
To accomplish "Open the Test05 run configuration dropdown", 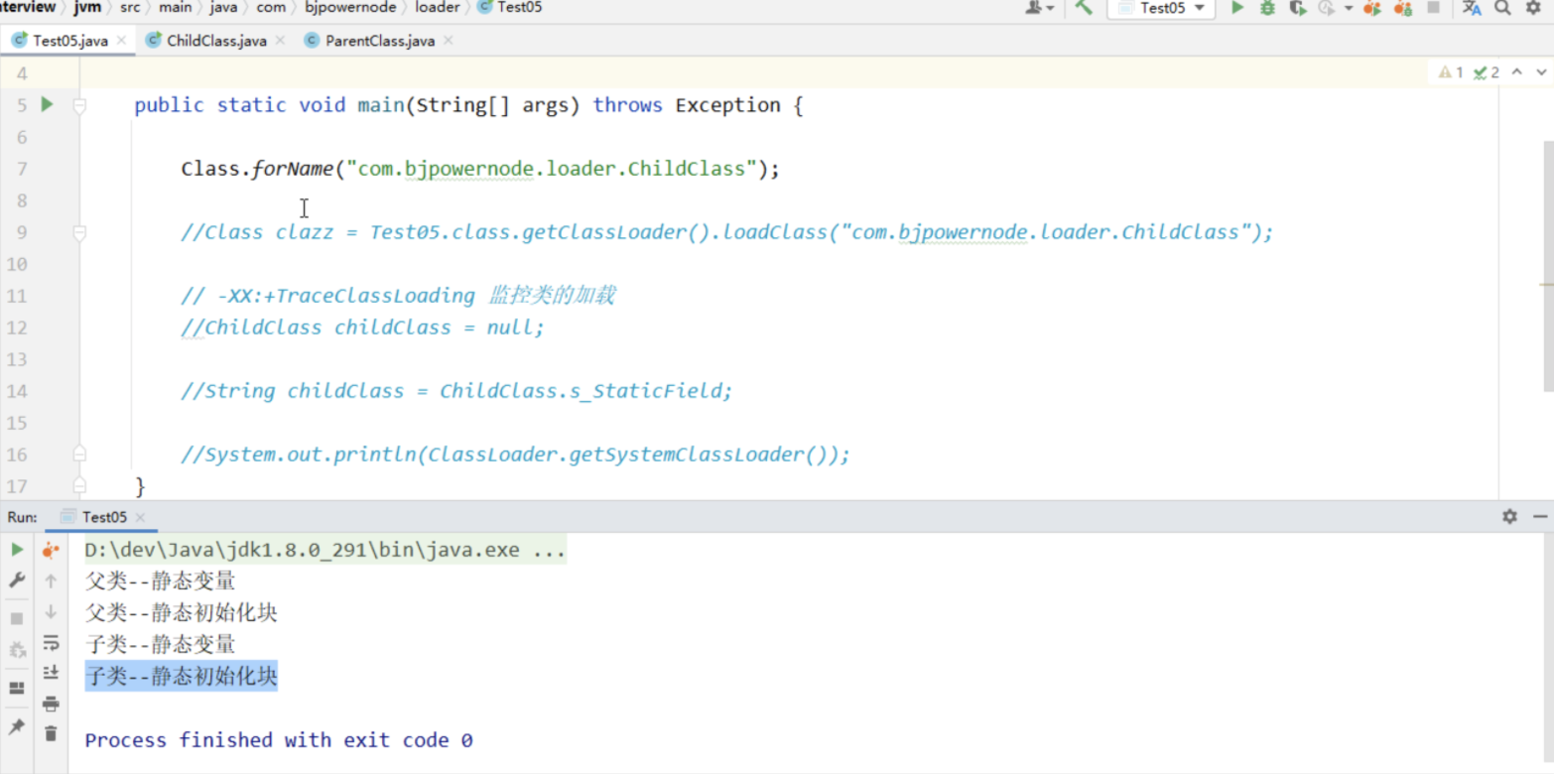I will pos(1161,8).
